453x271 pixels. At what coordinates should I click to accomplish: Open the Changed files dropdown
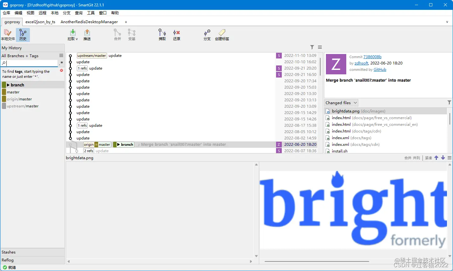point(341,103)
